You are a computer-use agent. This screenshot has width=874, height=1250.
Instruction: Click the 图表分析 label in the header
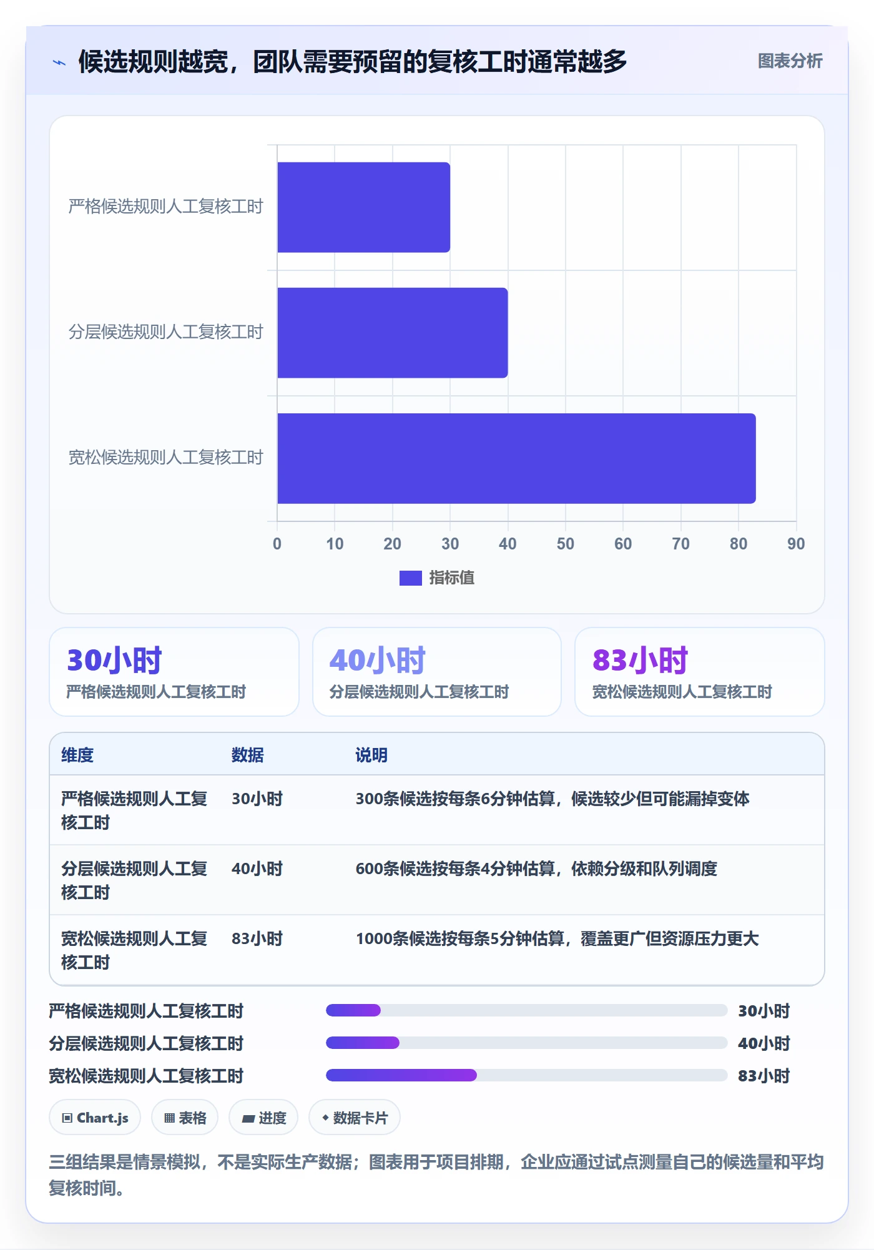pos(790,61)
